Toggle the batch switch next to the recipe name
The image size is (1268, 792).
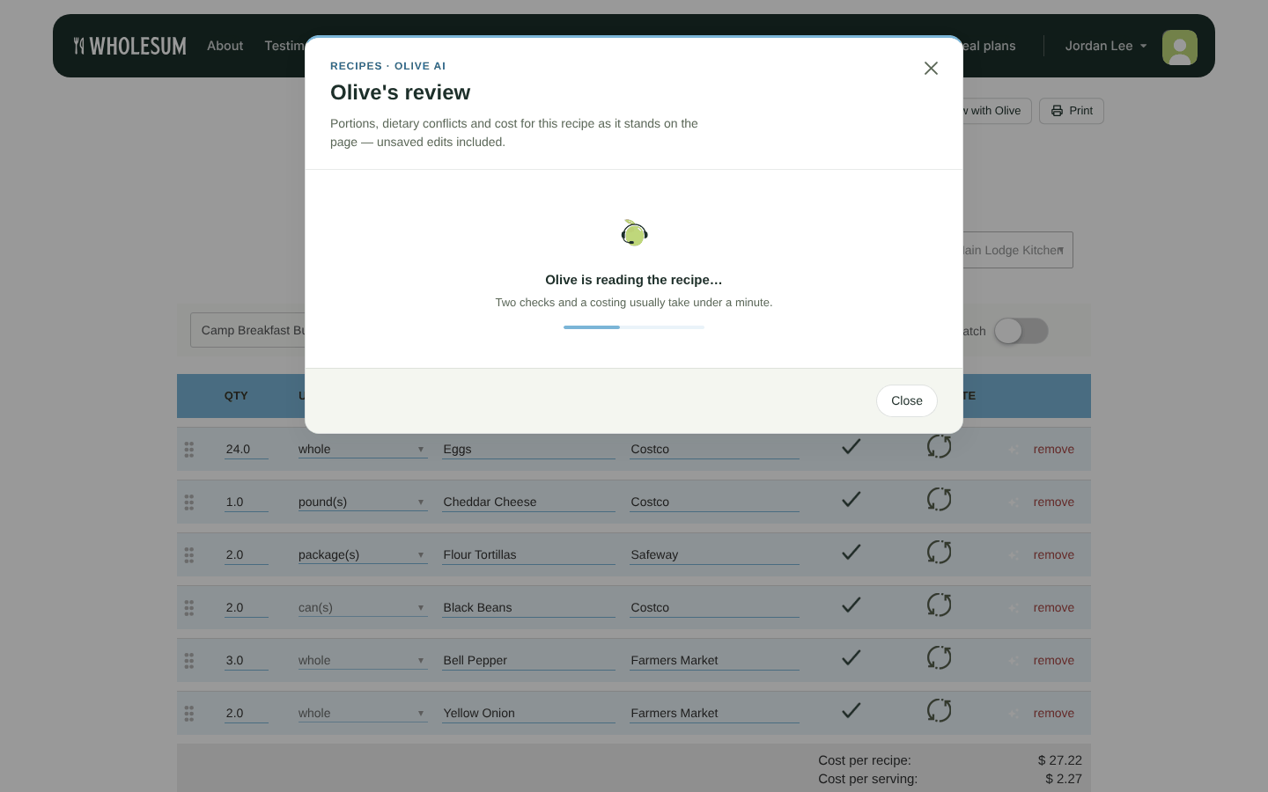pyautogui.click(x=1021, y=331)
